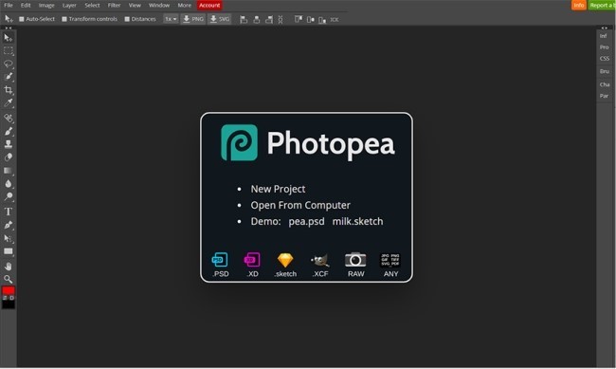
Task: Select the Hand tool
Action: [8, 267]
